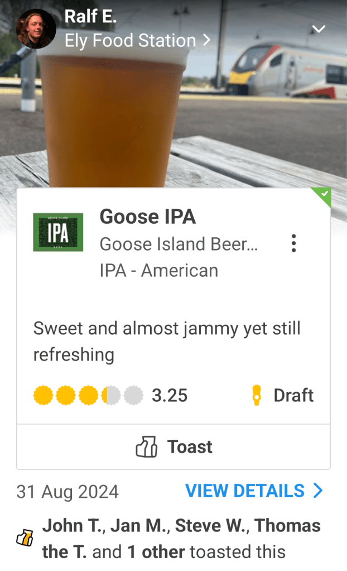
Task: Select the IPA - American style label
Action: click(x=158, y=271)
